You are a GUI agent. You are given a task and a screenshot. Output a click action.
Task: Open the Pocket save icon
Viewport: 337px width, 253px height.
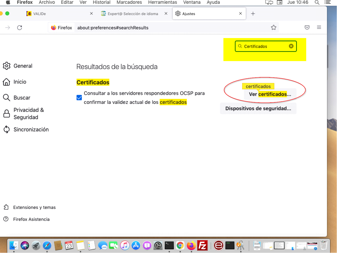tap(307, 28)
